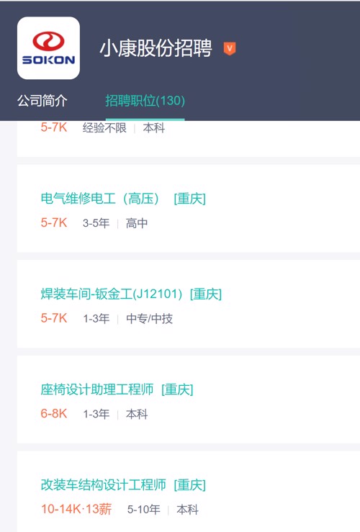Click 6-8K salary on seat design job
Screen dimensions: 360x532
click(x=54, y=414)
